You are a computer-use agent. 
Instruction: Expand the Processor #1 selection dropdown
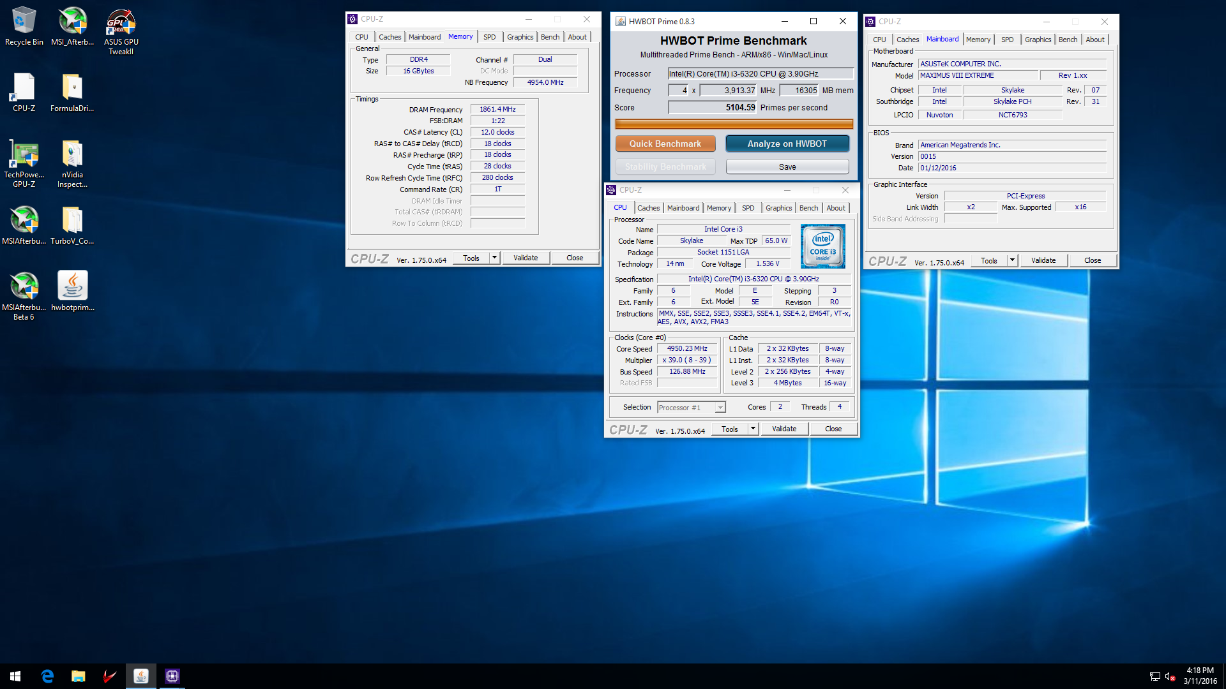[x=720, y=408]
